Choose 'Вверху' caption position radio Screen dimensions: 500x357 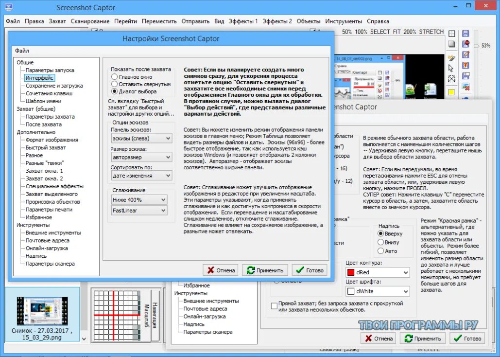pyautogui.click(x=380, y=233)
